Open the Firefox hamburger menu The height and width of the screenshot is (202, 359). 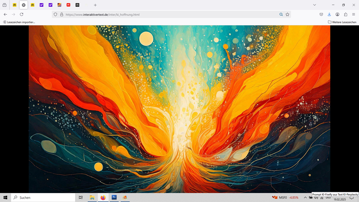[x=354, y=14]
